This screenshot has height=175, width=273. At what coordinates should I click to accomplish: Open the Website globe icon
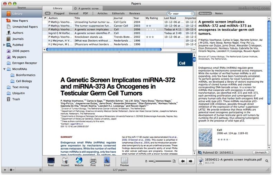79,160
